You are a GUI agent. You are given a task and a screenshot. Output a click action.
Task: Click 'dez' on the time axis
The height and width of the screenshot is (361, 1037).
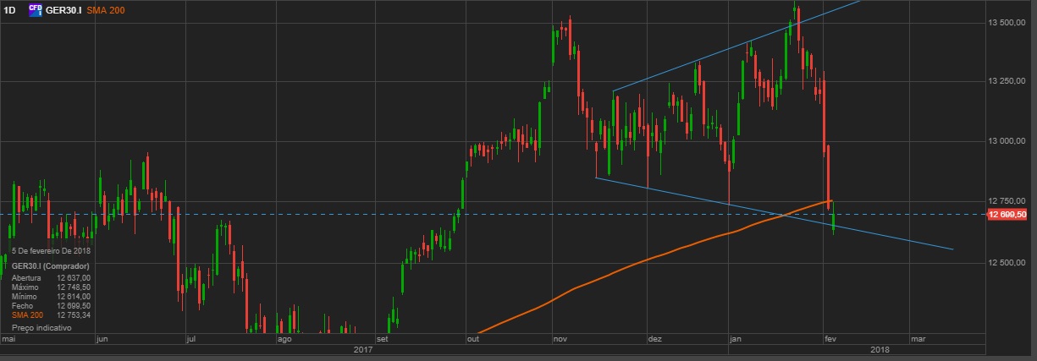tap(654, 338)
